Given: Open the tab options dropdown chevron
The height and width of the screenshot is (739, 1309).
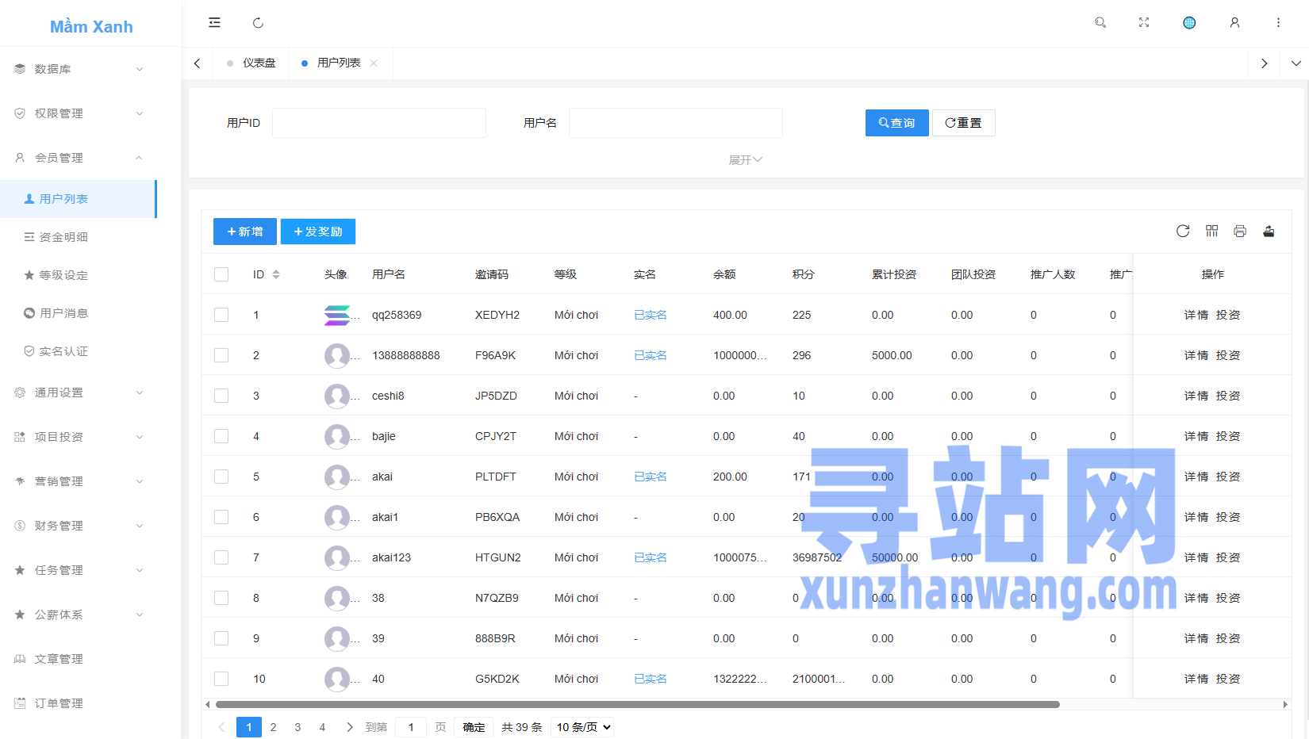Looking at the screenshot, I should 1296,63.
